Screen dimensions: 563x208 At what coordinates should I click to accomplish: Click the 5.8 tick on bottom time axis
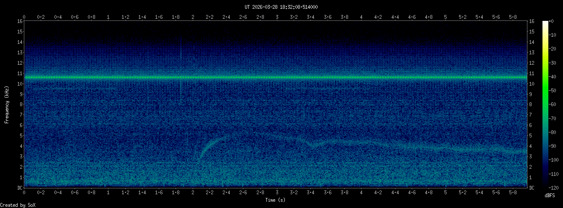[513, 193]
